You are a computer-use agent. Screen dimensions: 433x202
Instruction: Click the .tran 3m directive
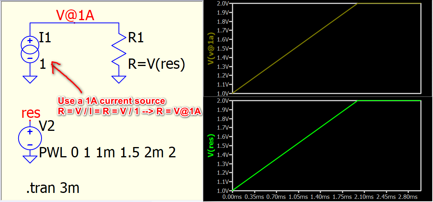(53, 189)
